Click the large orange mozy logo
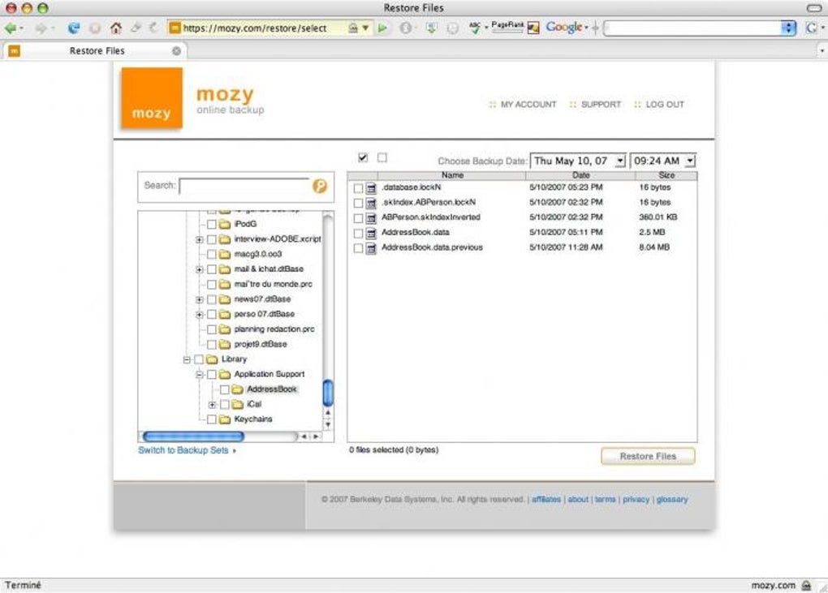This screenshot has width=828, height=593. (152, 98)
